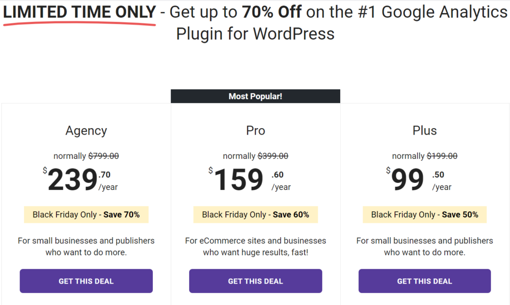Click the Most Popular! banner
This screenshot has width=510, height=305.
[x=255, y=96]
